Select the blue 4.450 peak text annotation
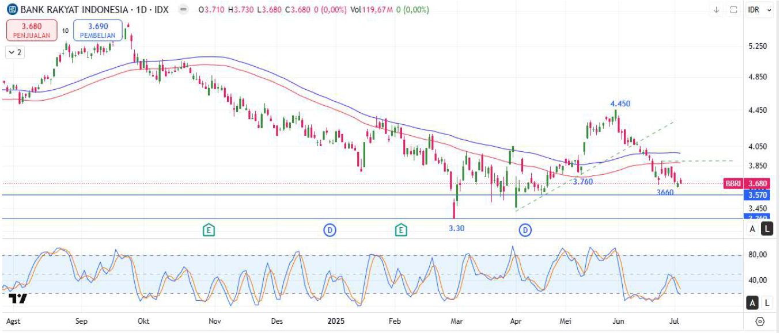This screenshot has width=780, height=333. coord(620,104)
